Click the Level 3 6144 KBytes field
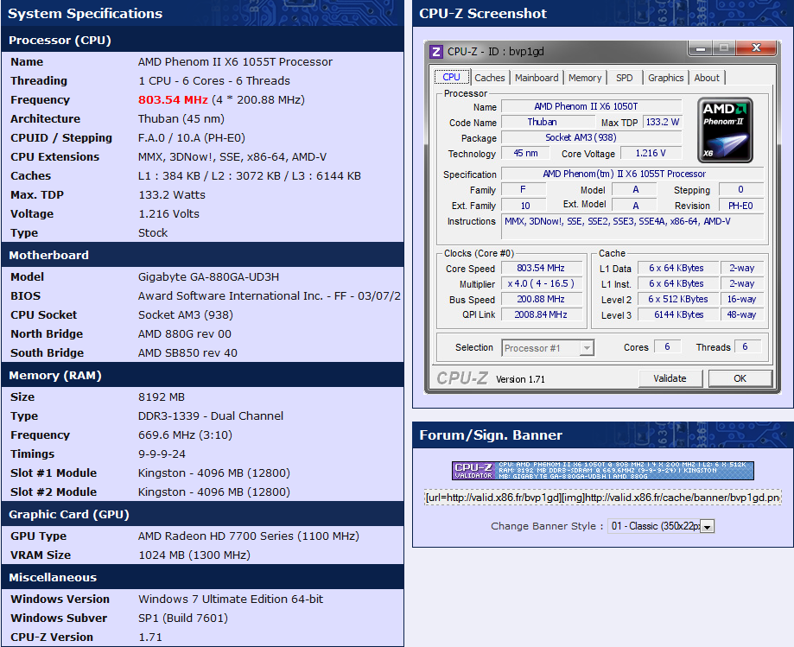 (x=678, y=315)
